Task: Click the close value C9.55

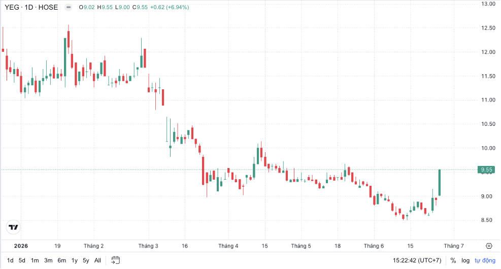Action: coord(140,7)
